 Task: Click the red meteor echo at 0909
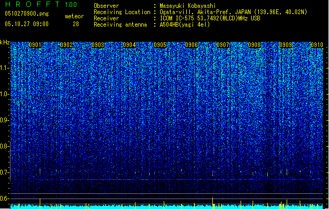(x=287, y=172)
